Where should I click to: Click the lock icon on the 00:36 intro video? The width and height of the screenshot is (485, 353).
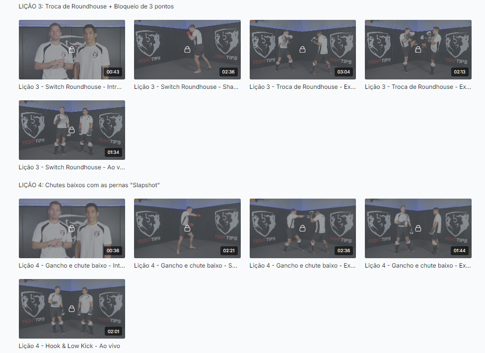(x=71, y=228)
